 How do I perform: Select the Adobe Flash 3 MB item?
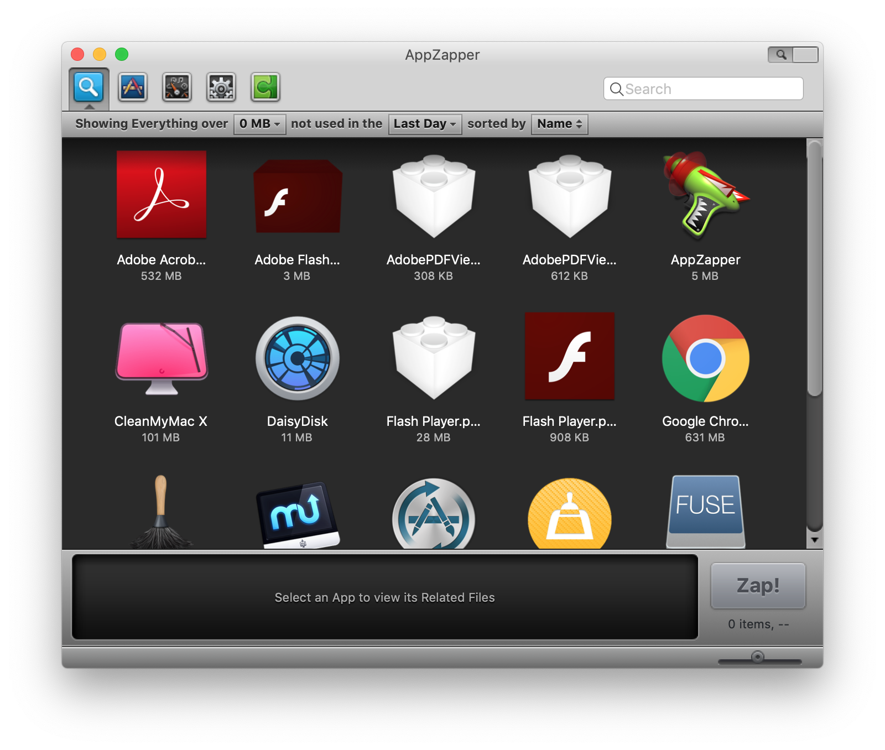click(x=298, y=196)
